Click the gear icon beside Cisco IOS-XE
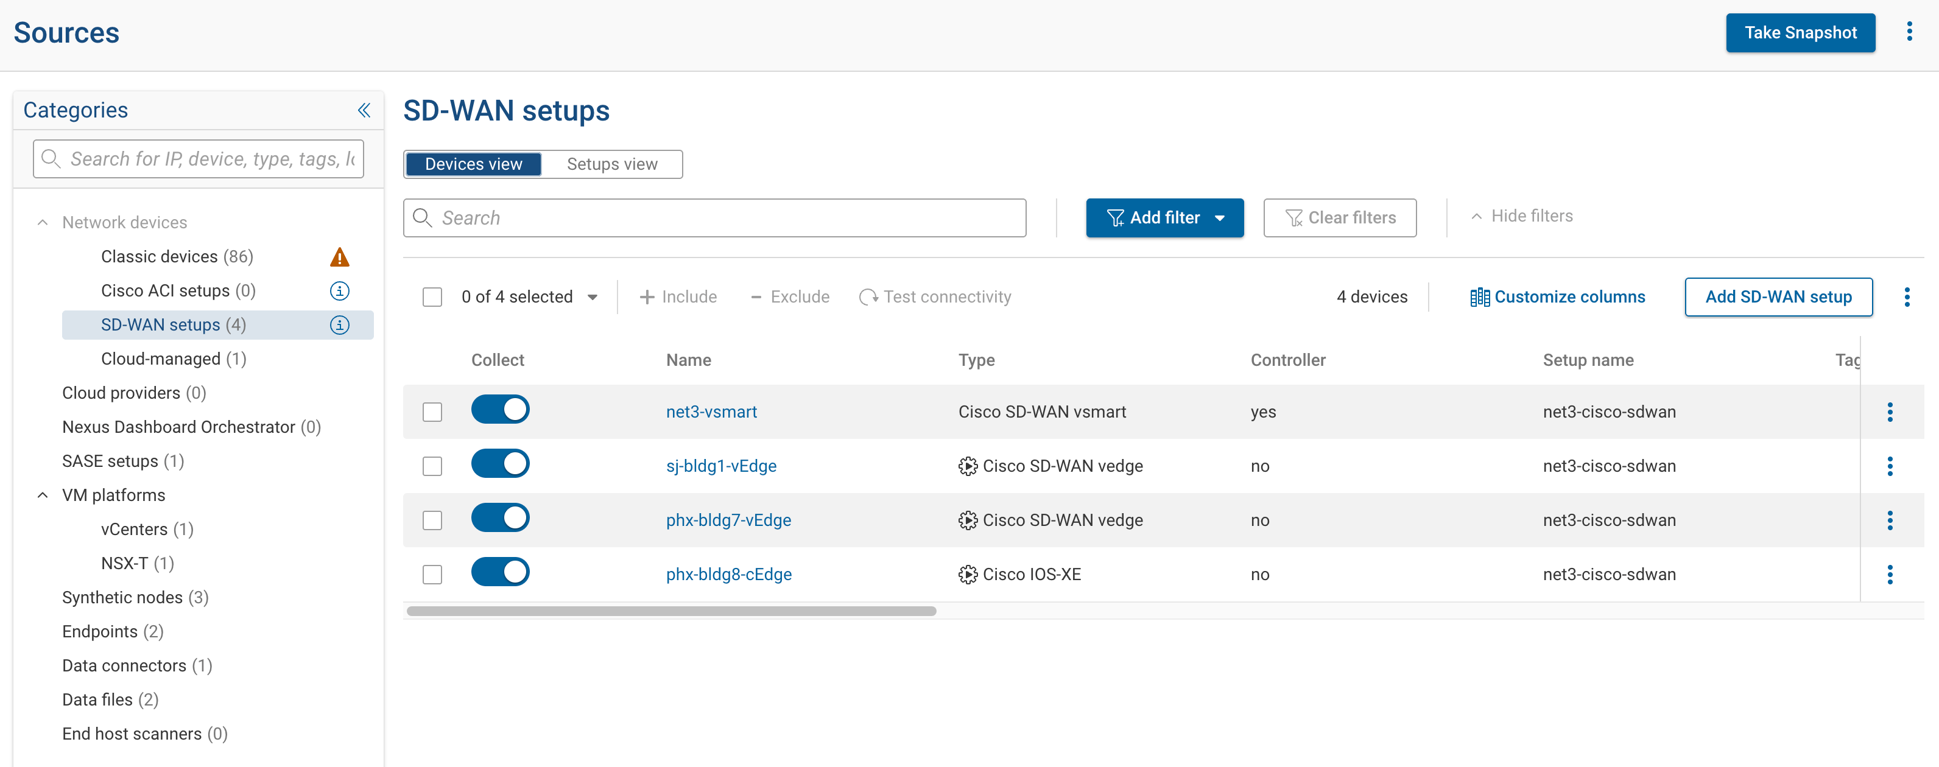Viewport: 1939px width, 767px height. (x=967, y=575)
